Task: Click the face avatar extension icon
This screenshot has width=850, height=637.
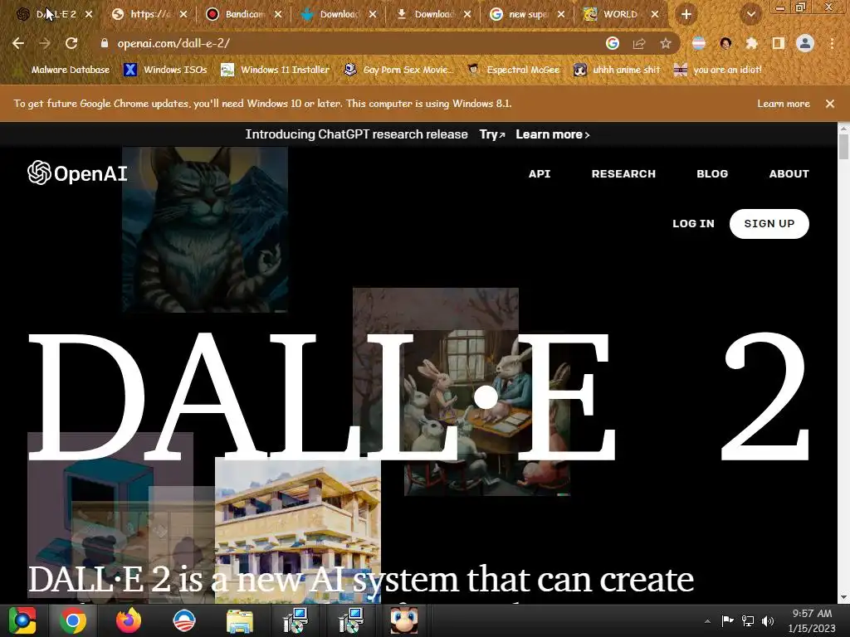Action: pos(725,43)
